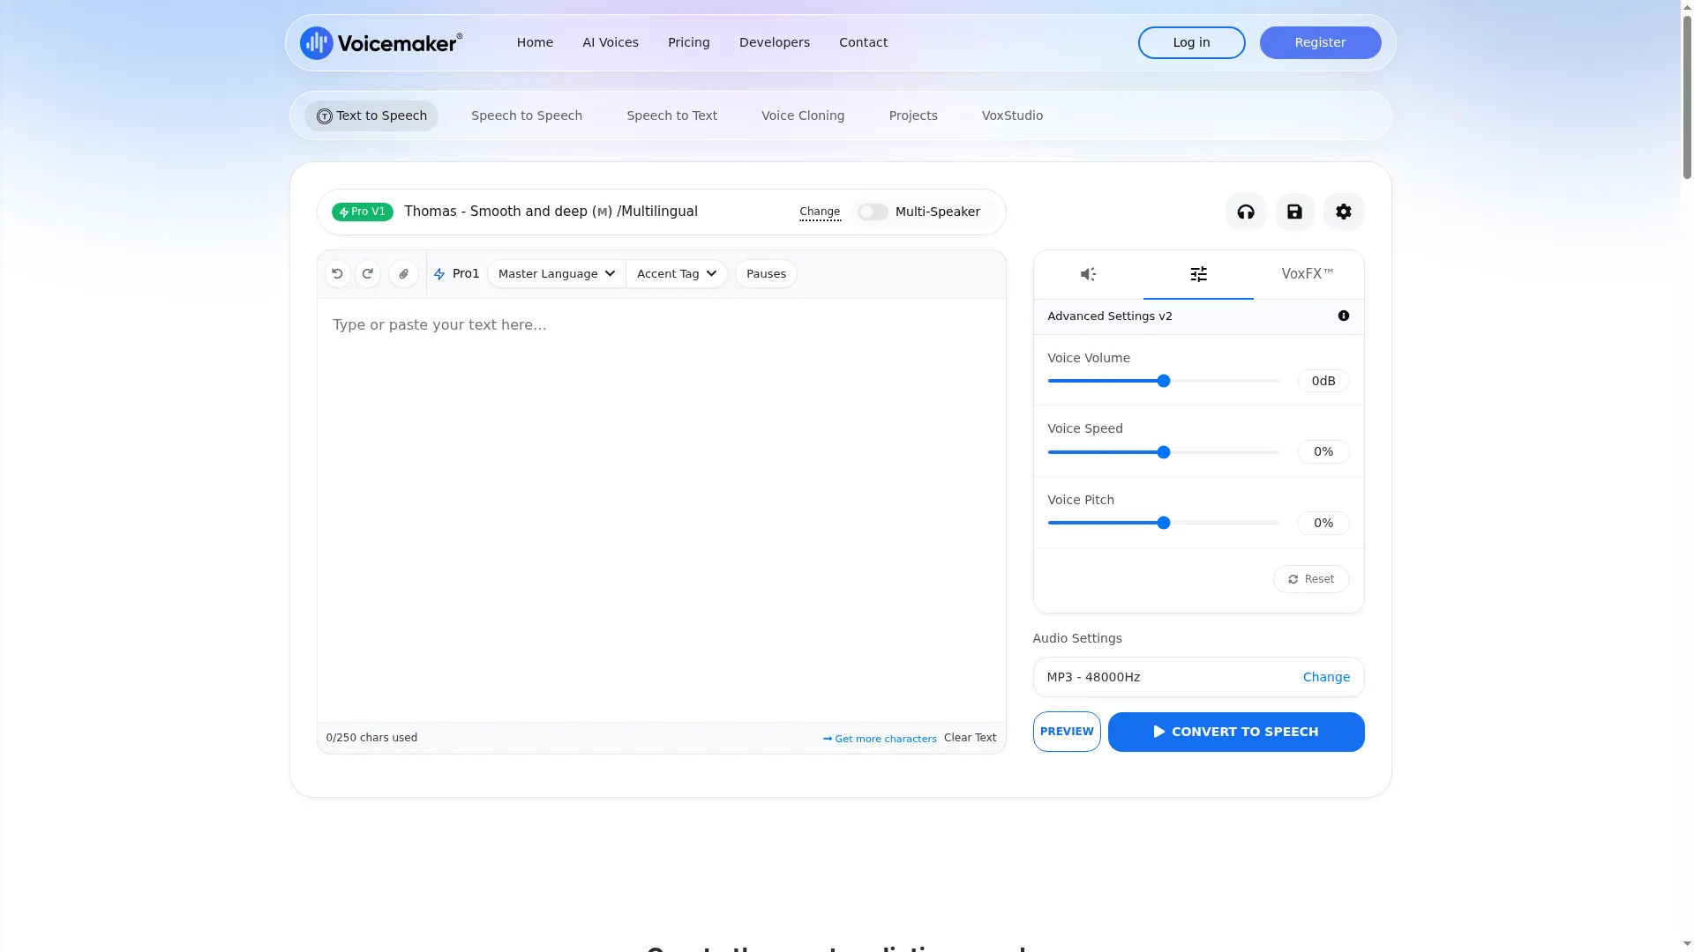Open the VoxStudio tab
The height and width of the screenshot is (952, 1694).
[1012, 115]
